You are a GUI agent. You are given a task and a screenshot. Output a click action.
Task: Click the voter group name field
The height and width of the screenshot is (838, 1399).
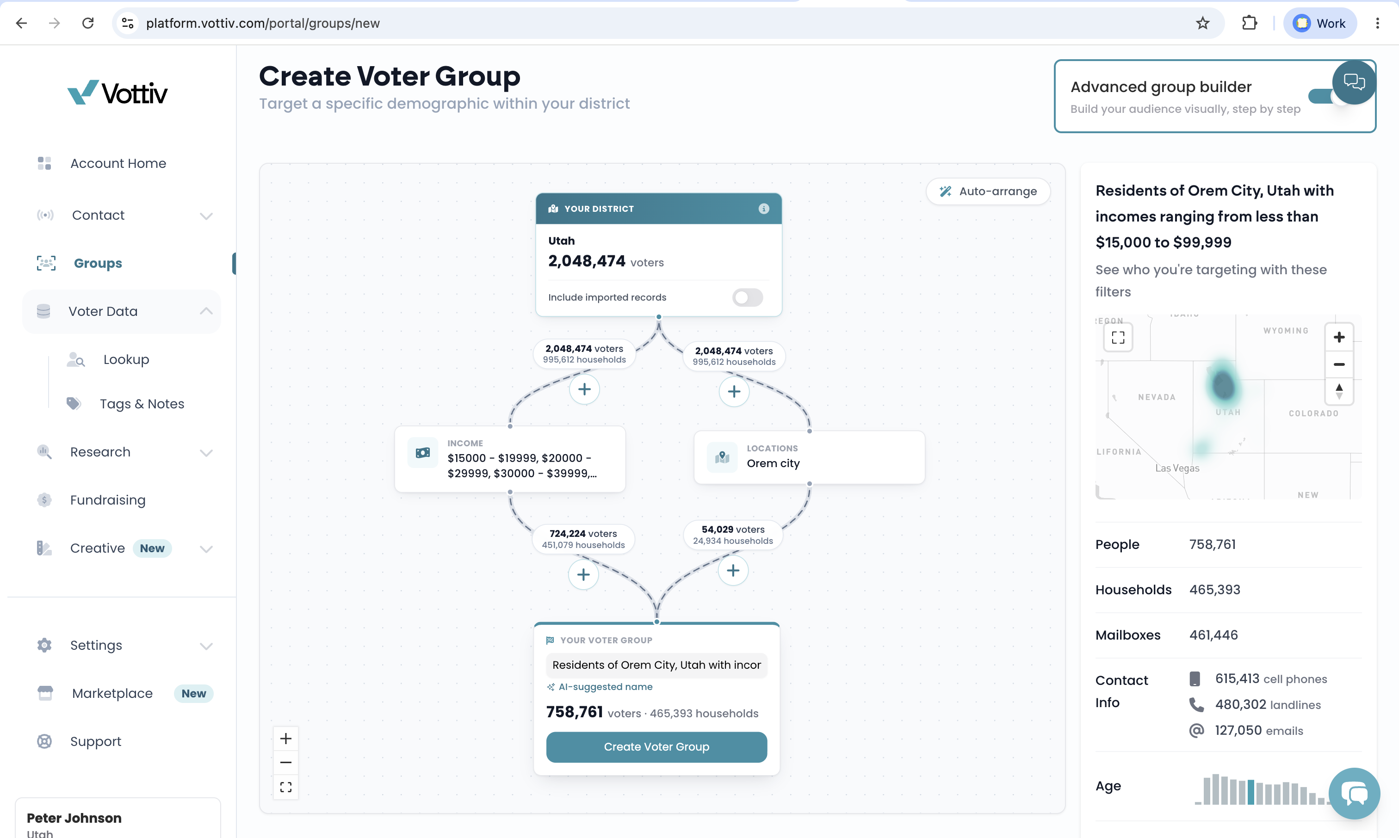[x=656, y=665]
